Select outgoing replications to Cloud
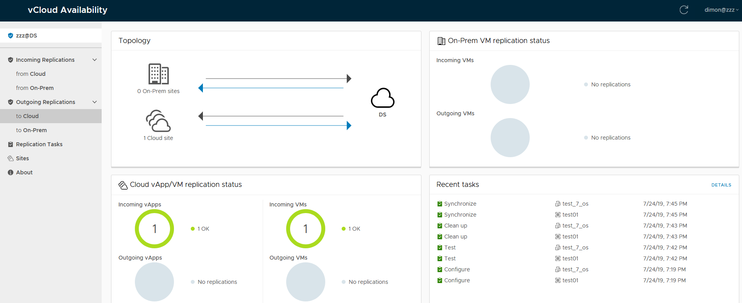Image resolution: width=742 pixels, height=303 pixels. pyautogui.click(x=51, y=116)
